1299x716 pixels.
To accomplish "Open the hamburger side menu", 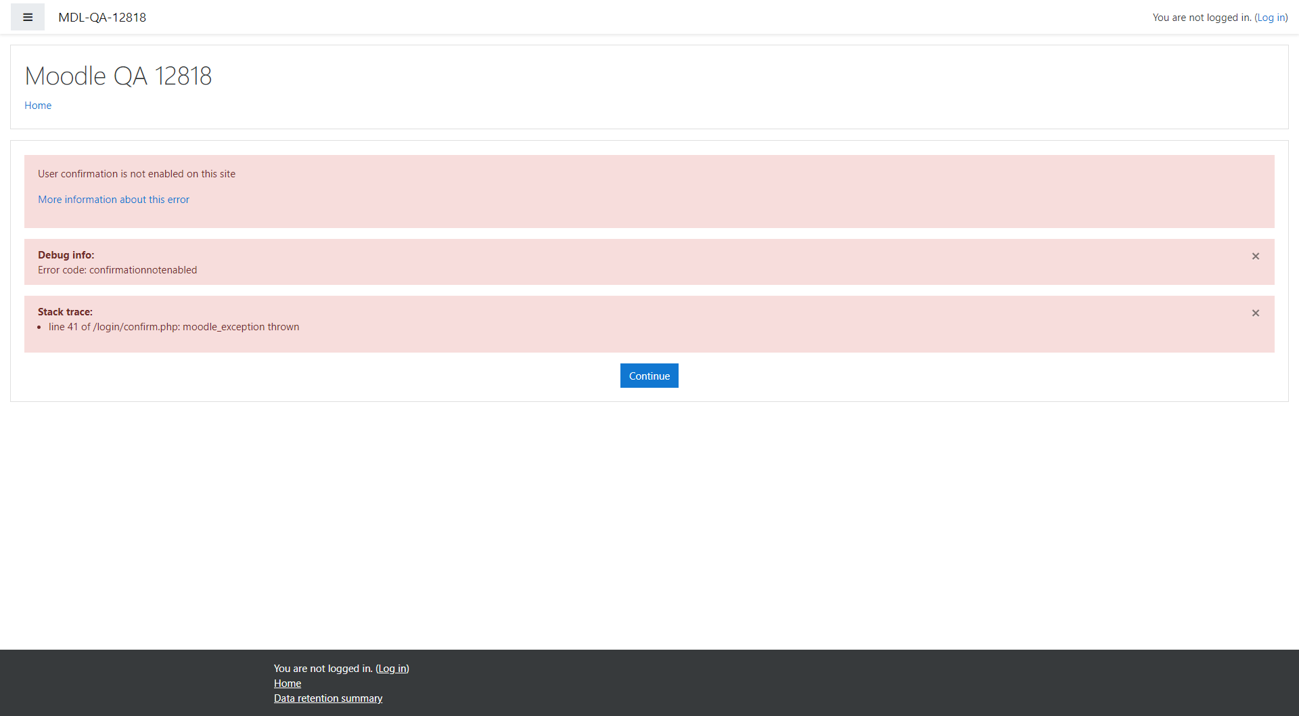I will [28, 18].
